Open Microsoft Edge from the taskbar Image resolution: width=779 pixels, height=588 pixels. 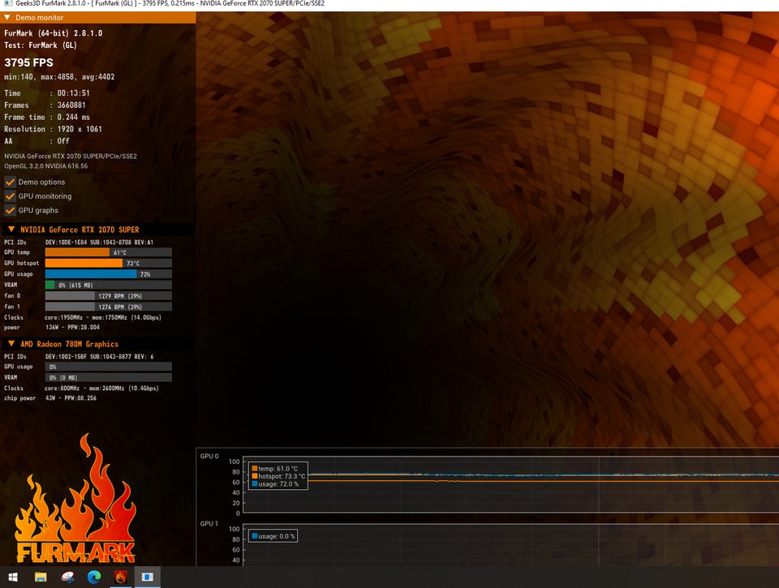(94, 577)
